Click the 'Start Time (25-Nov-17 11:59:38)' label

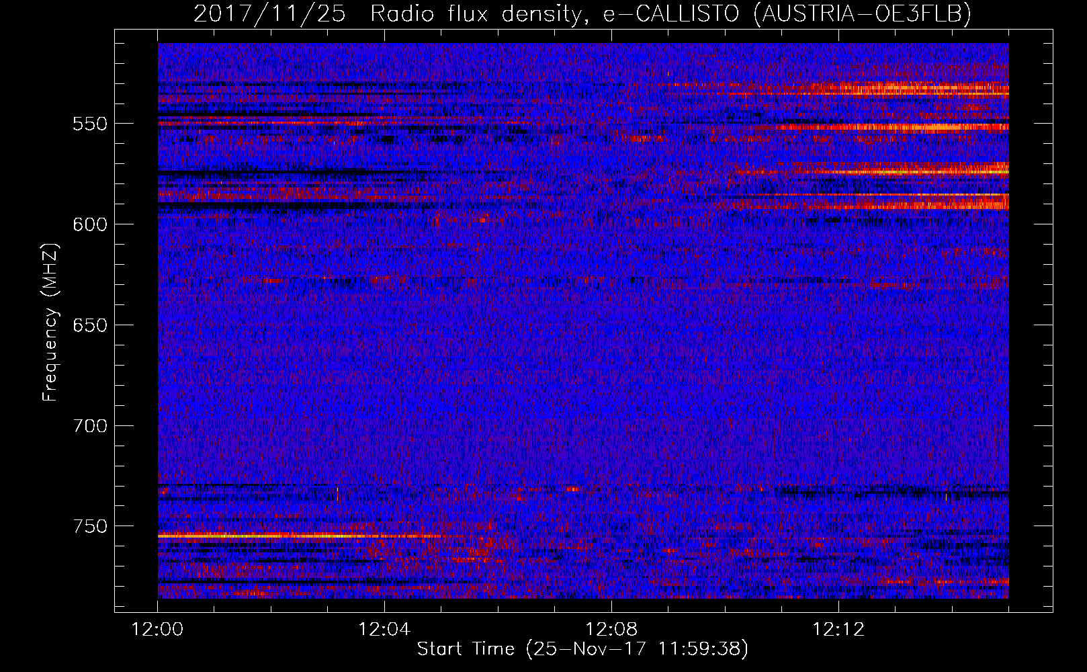point(582,649)
